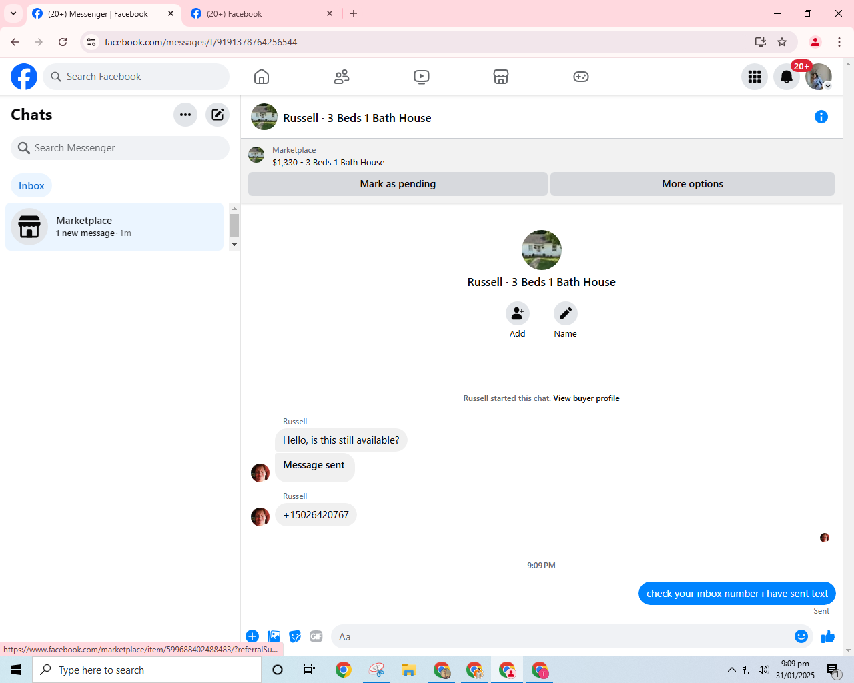
Task: Click the Search Messenger field
Action: click(120, 148)
